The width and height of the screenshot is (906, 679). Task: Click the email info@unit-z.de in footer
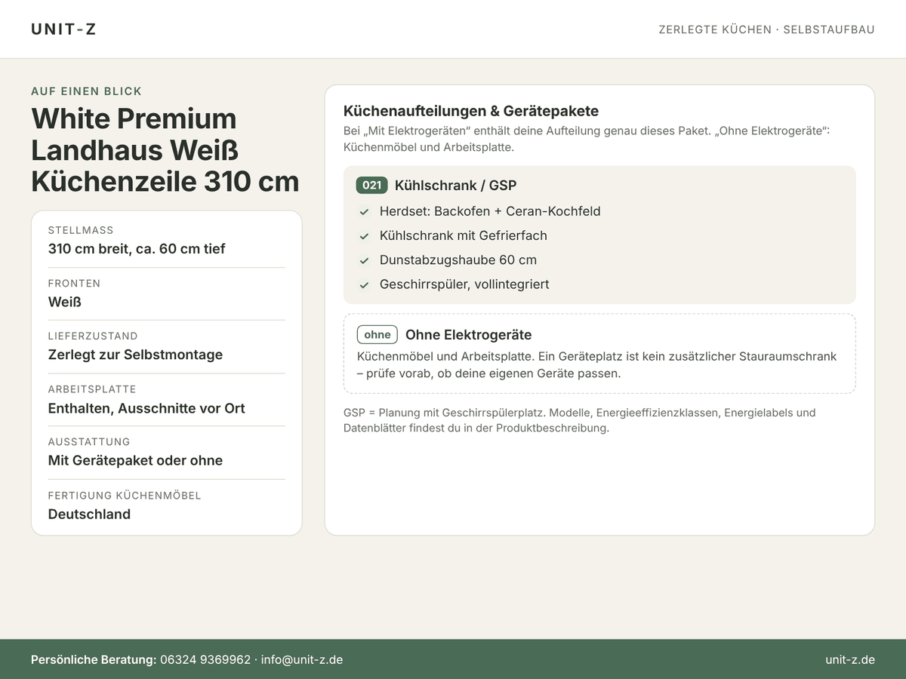(x=302, y=659)
